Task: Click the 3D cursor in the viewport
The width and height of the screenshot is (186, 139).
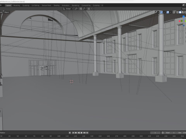Action: click(72, 81)
